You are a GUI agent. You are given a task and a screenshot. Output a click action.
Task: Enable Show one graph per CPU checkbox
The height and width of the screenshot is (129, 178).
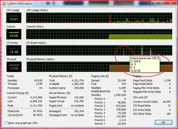click(x=6, y=123)
